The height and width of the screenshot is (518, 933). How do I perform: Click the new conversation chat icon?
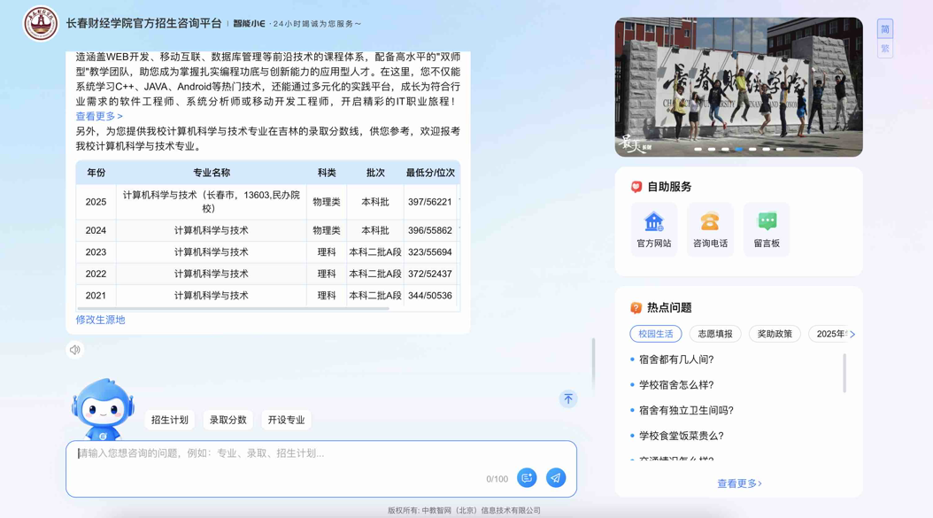[527, 478]
